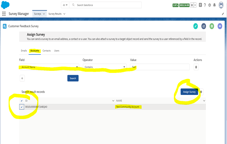Click the pencil edit navigation icon
This screenshot has height=144, width=227.
[223, 14]
